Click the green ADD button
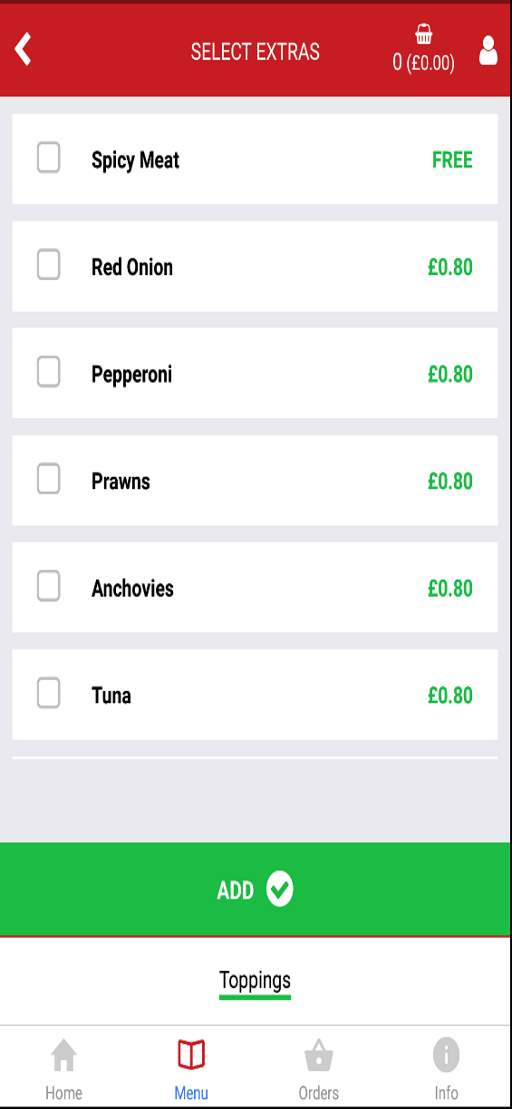The width and height of the screenshot is (512, 1109). [255, 889]
